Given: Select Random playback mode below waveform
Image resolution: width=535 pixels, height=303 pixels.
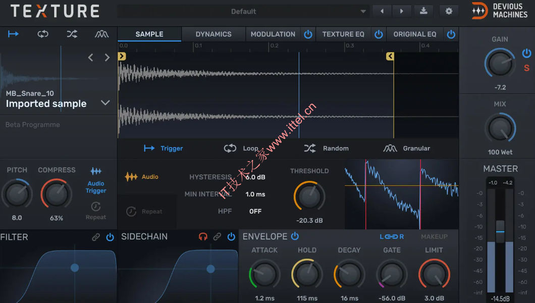Looking at the screenshot, I should pyautogui.click(x=326, y=148).
